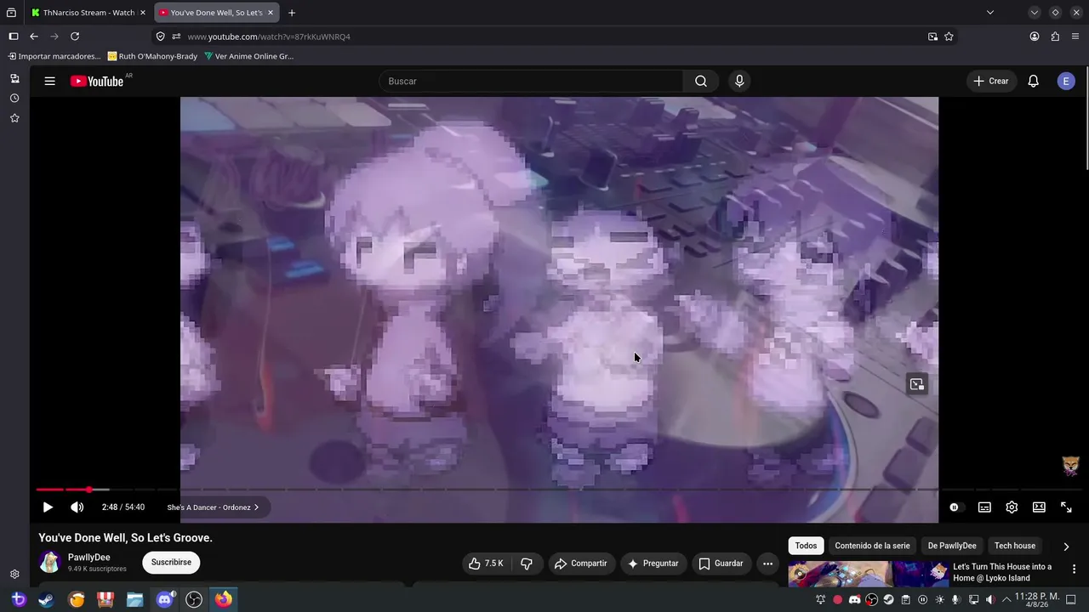Select the Tech house chip
The image size is (1089, 612).
tap(1015, 546)
